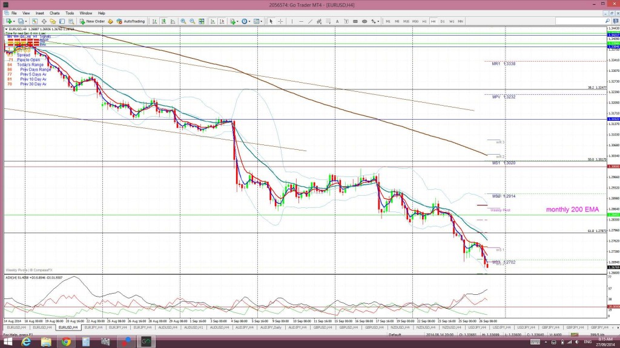Switch chart to candlesticks type
Image resolution: width=620 pixels, height=348 pixels.
(163, 21)
